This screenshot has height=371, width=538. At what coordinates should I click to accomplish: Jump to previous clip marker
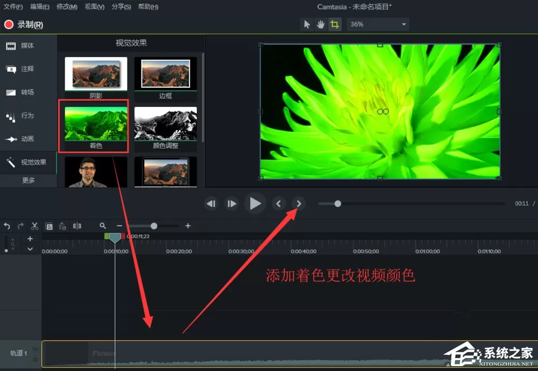point(279,204)
